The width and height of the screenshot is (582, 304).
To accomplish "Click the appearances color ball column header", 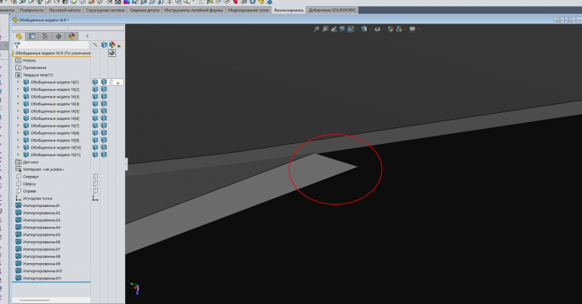I will pos(112,45).
